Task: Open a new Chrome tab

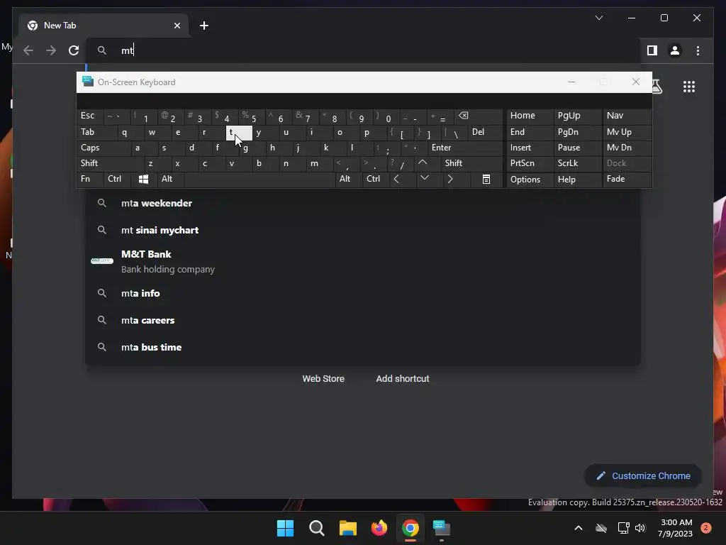Action: pyautogui.click(x=204, y=26)
